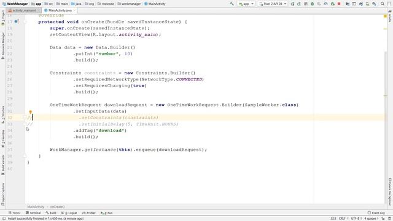
Task: Click the workmanager package breadcrumb
Action: tap(129, 4)
